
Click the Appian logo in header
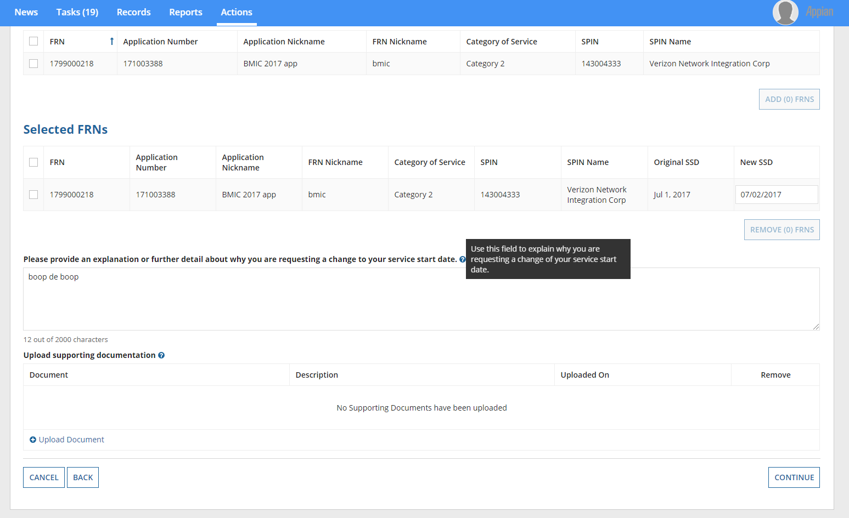(x=819, y=12)
